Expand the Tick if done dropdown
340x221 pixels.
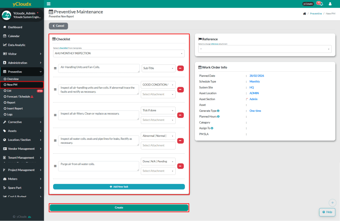158,110
